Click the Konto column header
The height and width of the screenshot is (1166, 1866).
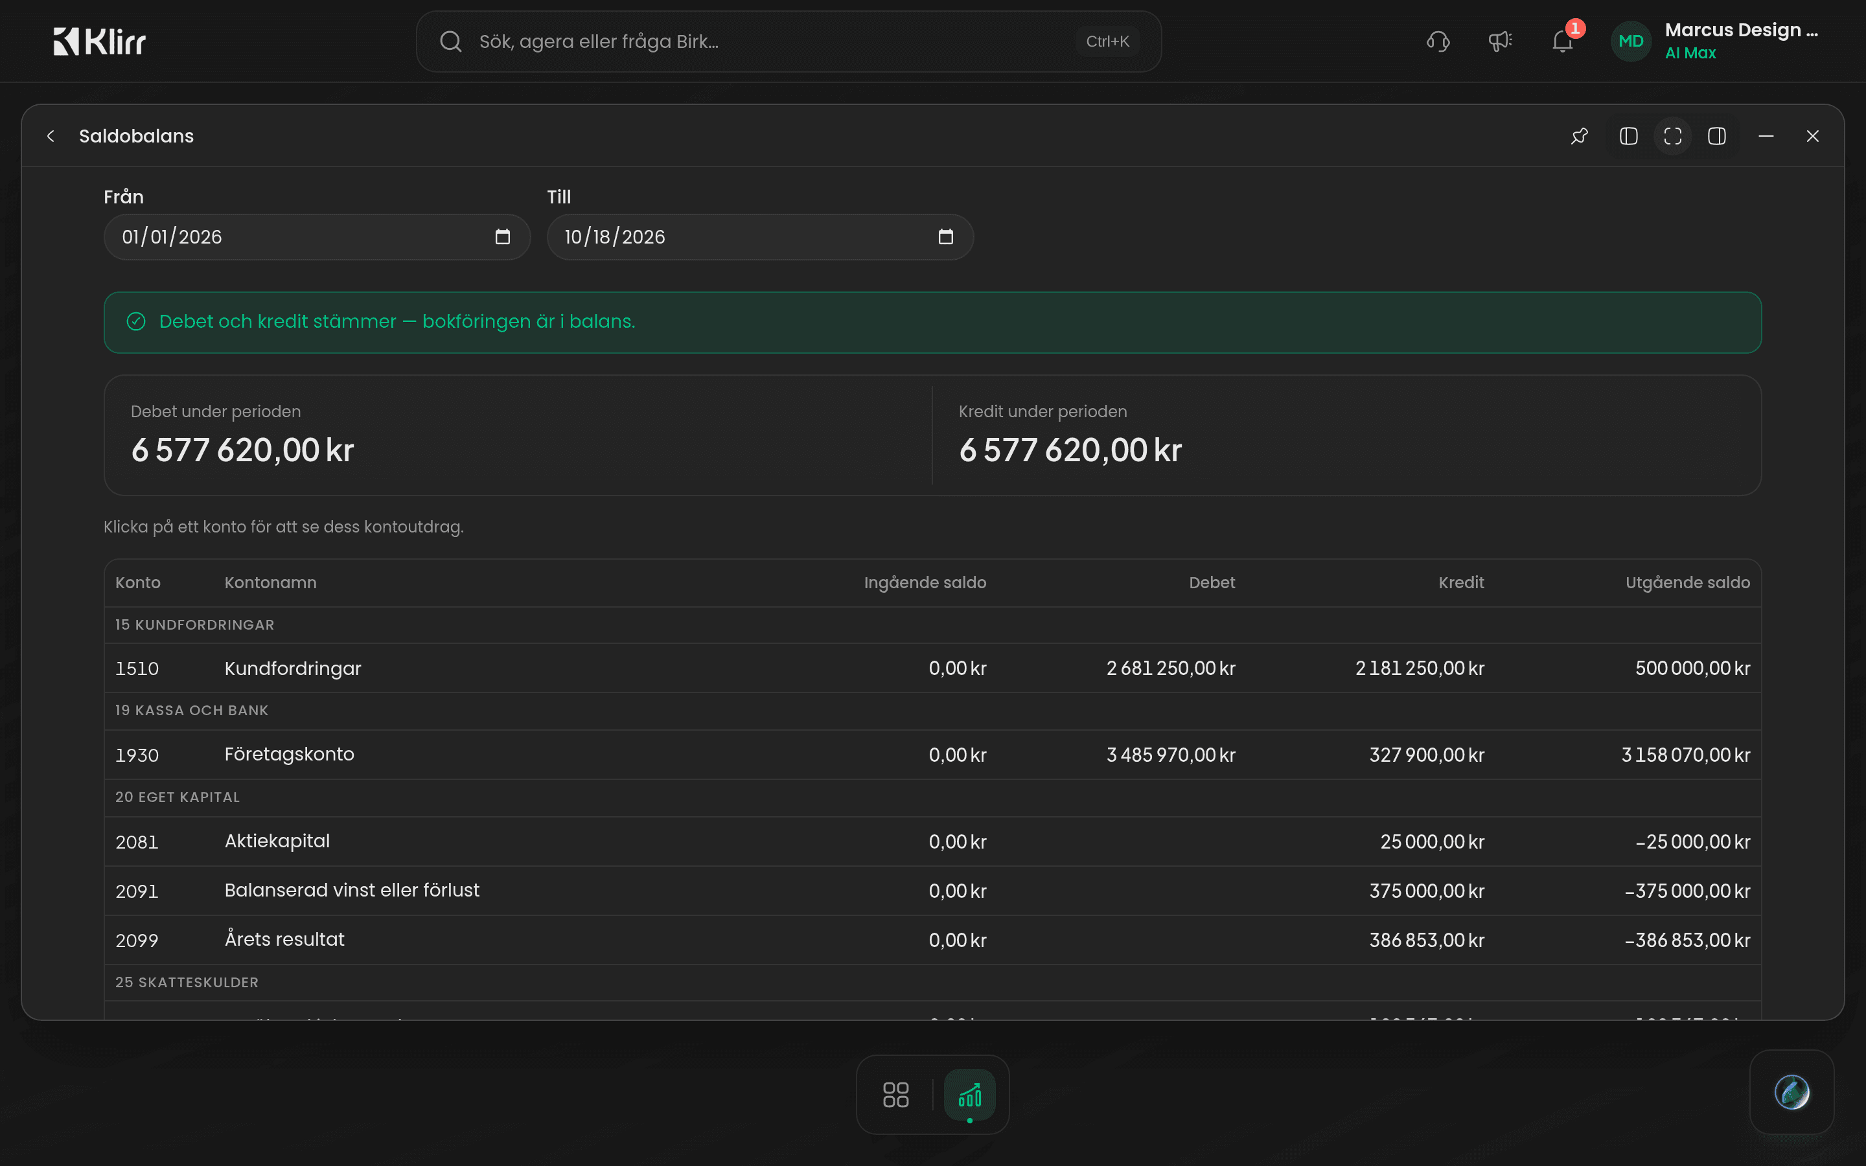138,583
